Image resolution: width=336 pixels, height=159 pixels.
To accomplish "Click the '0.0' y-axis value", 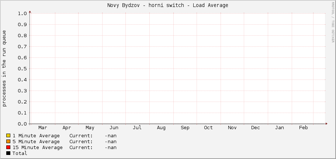I will (22, 124).
